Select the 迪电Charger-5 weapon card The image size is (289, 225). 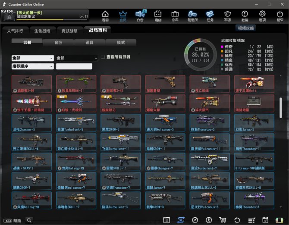coord(31,122)
